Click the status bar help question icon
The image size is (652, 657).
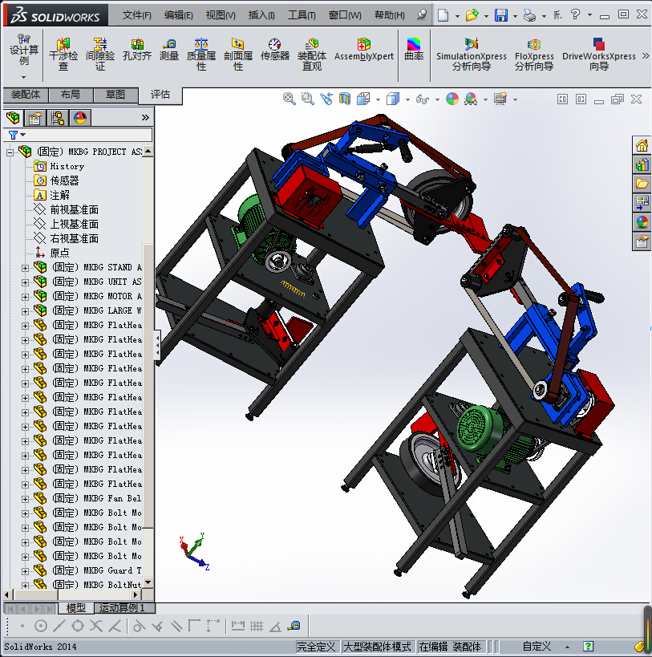(x=588, y=646)
